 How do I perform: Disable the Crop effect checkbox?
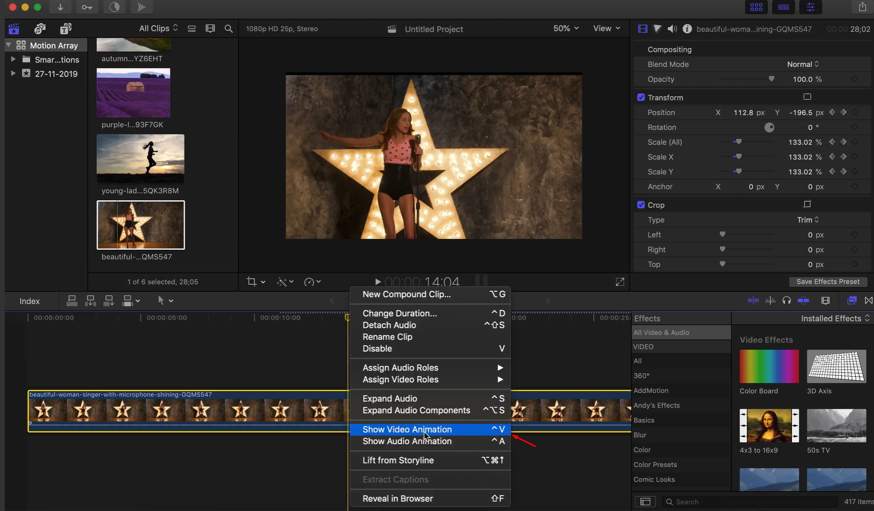click(x=641, y=204)
